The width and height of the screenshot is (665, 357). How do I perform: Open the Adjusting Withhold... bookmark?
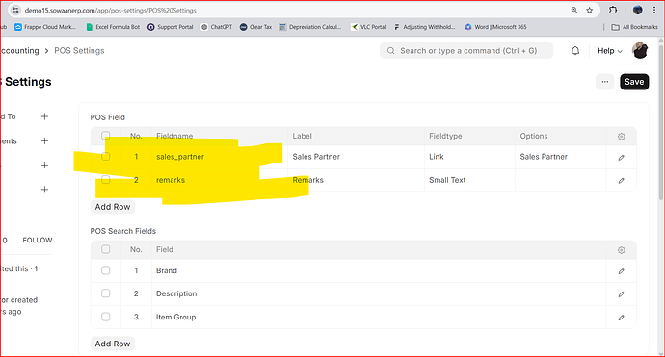tap(424, 27)
